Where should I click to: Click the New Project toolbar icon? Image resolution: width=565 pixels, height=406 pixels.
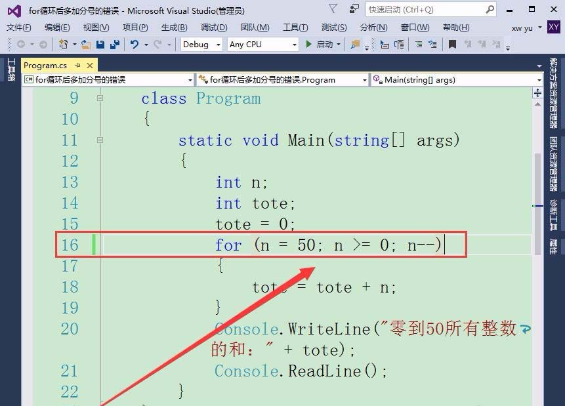tap(64, 45)
